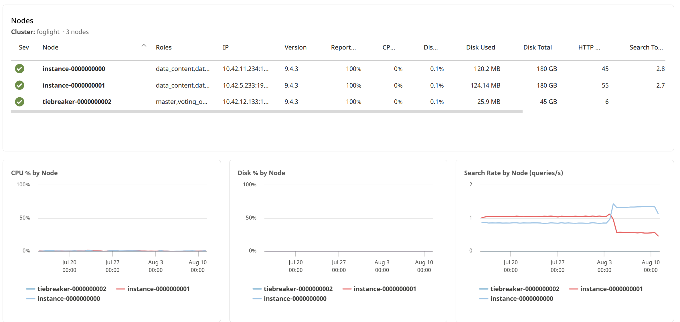Sort table by the Node column header
Viewport: 680px width, 322px height.
tap(50, 47)
